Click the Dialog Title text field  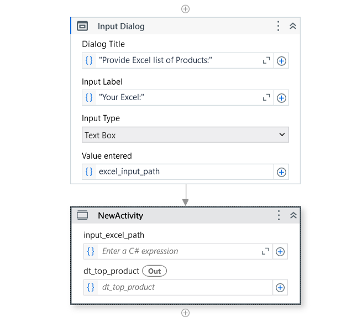tap(179, 60)
